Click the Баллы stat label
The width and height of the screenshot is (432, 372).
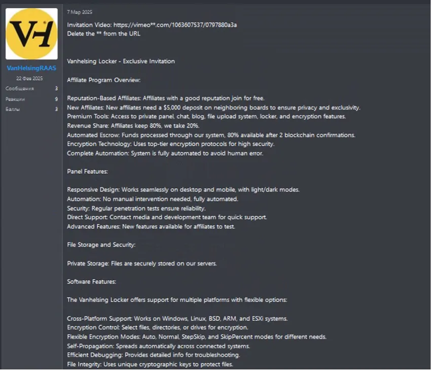pyautogui.click(x=13, y=109)
